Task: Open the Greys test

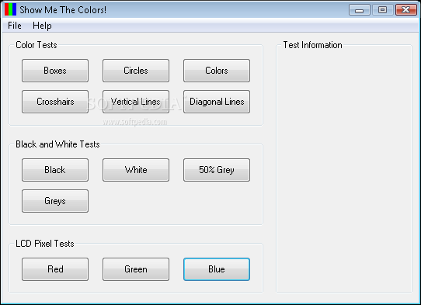Action: [55, 201]
